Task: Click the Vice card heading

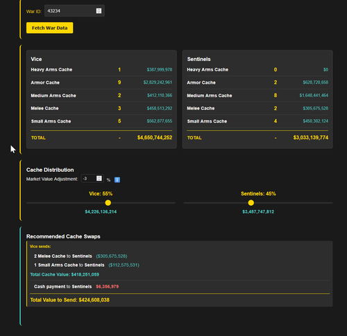Action: tap(36, 59)
